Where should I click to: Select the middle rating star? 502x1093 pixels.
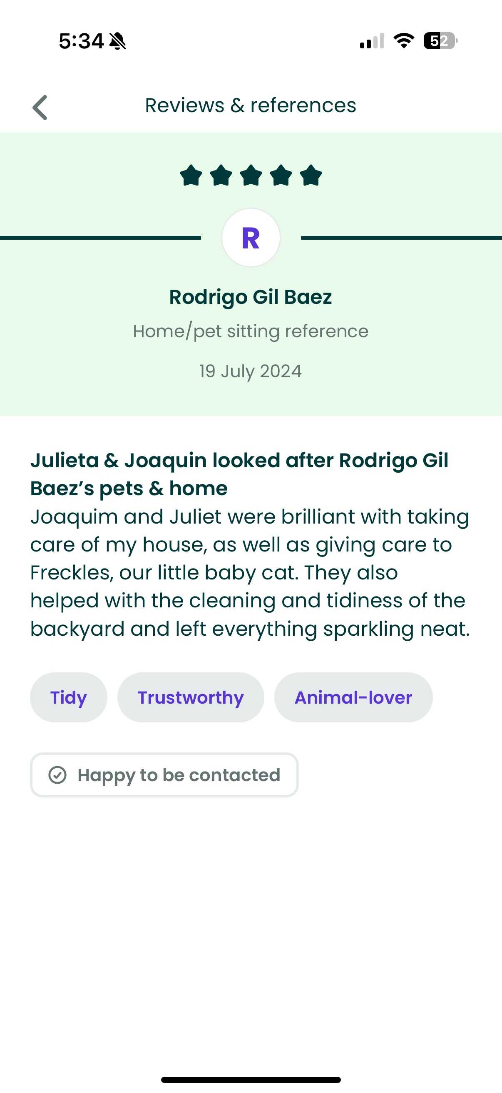pos(251,175)
